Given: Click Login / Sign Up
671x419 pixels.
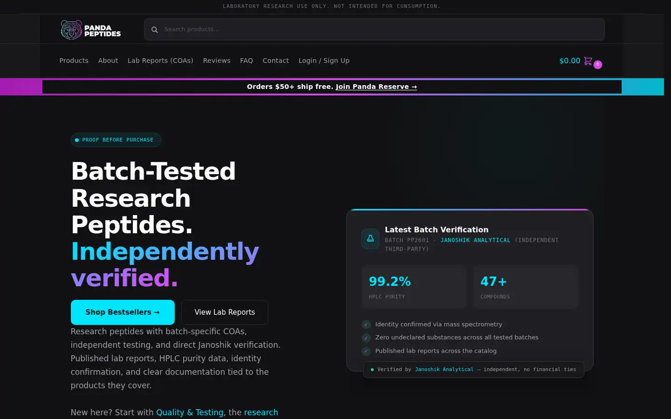Looking at the screenshot, I should (324, 61).
